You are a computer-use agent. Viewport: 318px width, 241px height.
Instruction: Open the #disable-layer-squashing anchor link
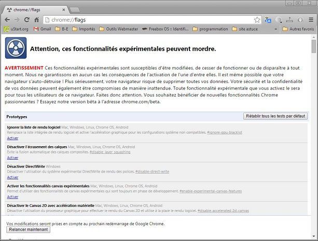[110, 152]
